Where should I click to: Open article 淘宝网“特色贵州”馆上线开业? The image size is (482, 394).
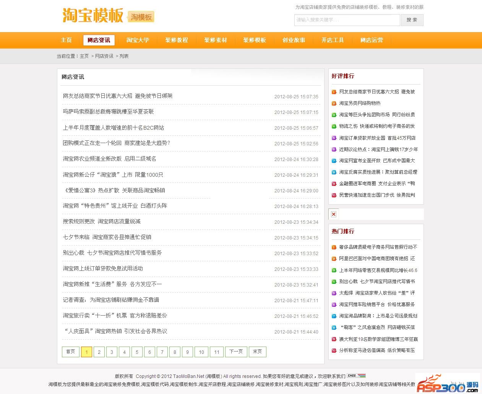[x=115, y=206]
